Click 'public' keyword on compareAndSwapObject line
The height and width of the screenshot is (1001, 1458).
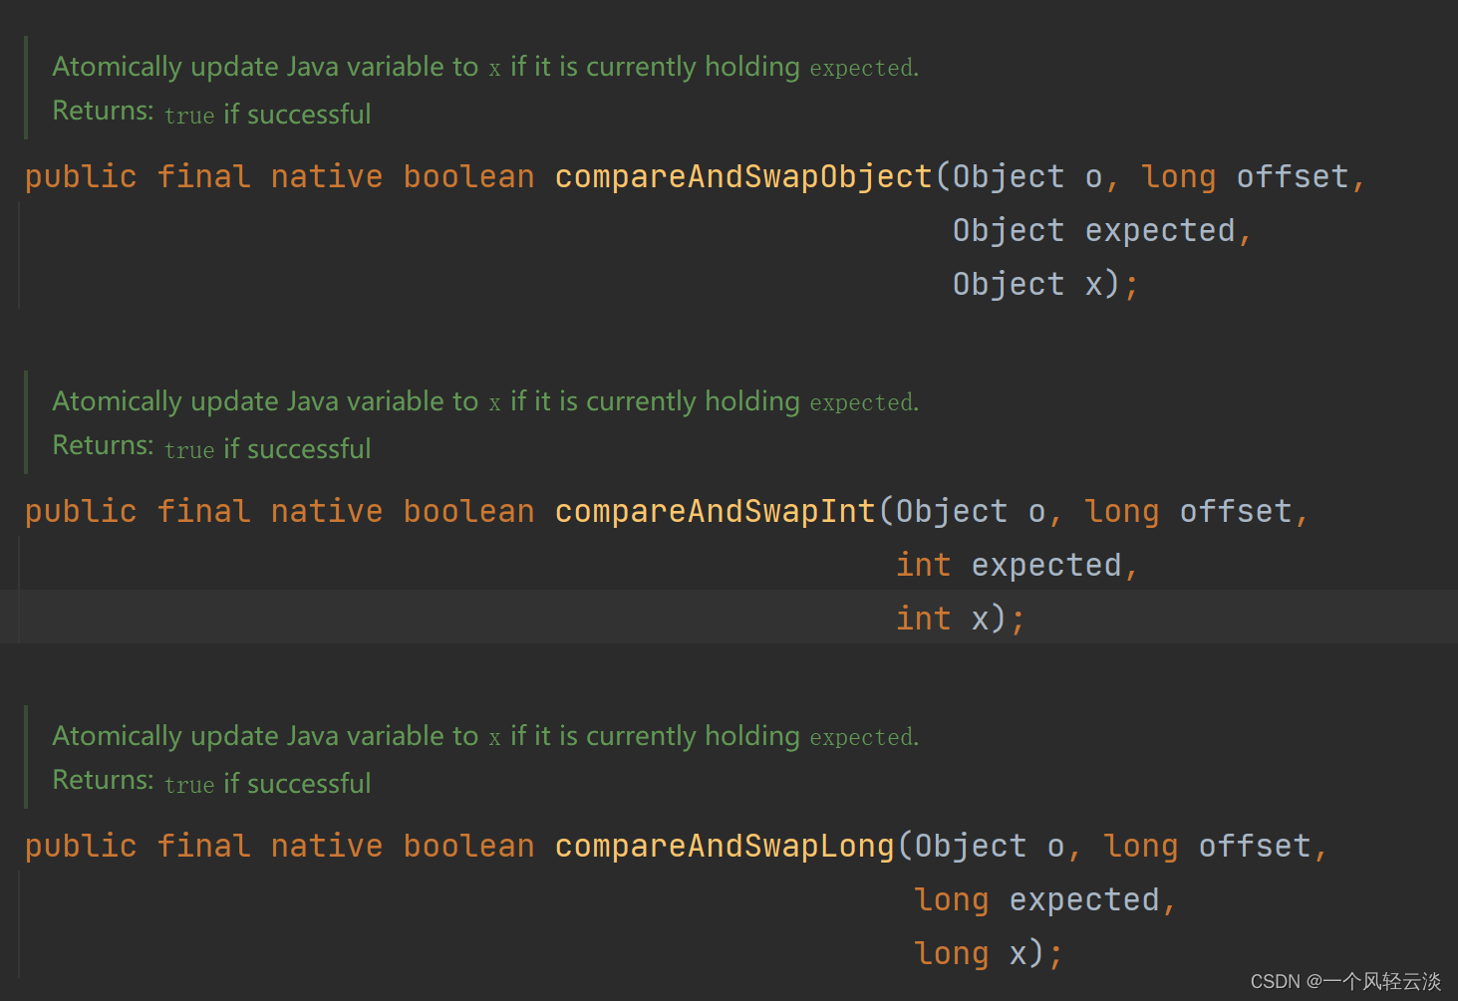tap(81, 176)
